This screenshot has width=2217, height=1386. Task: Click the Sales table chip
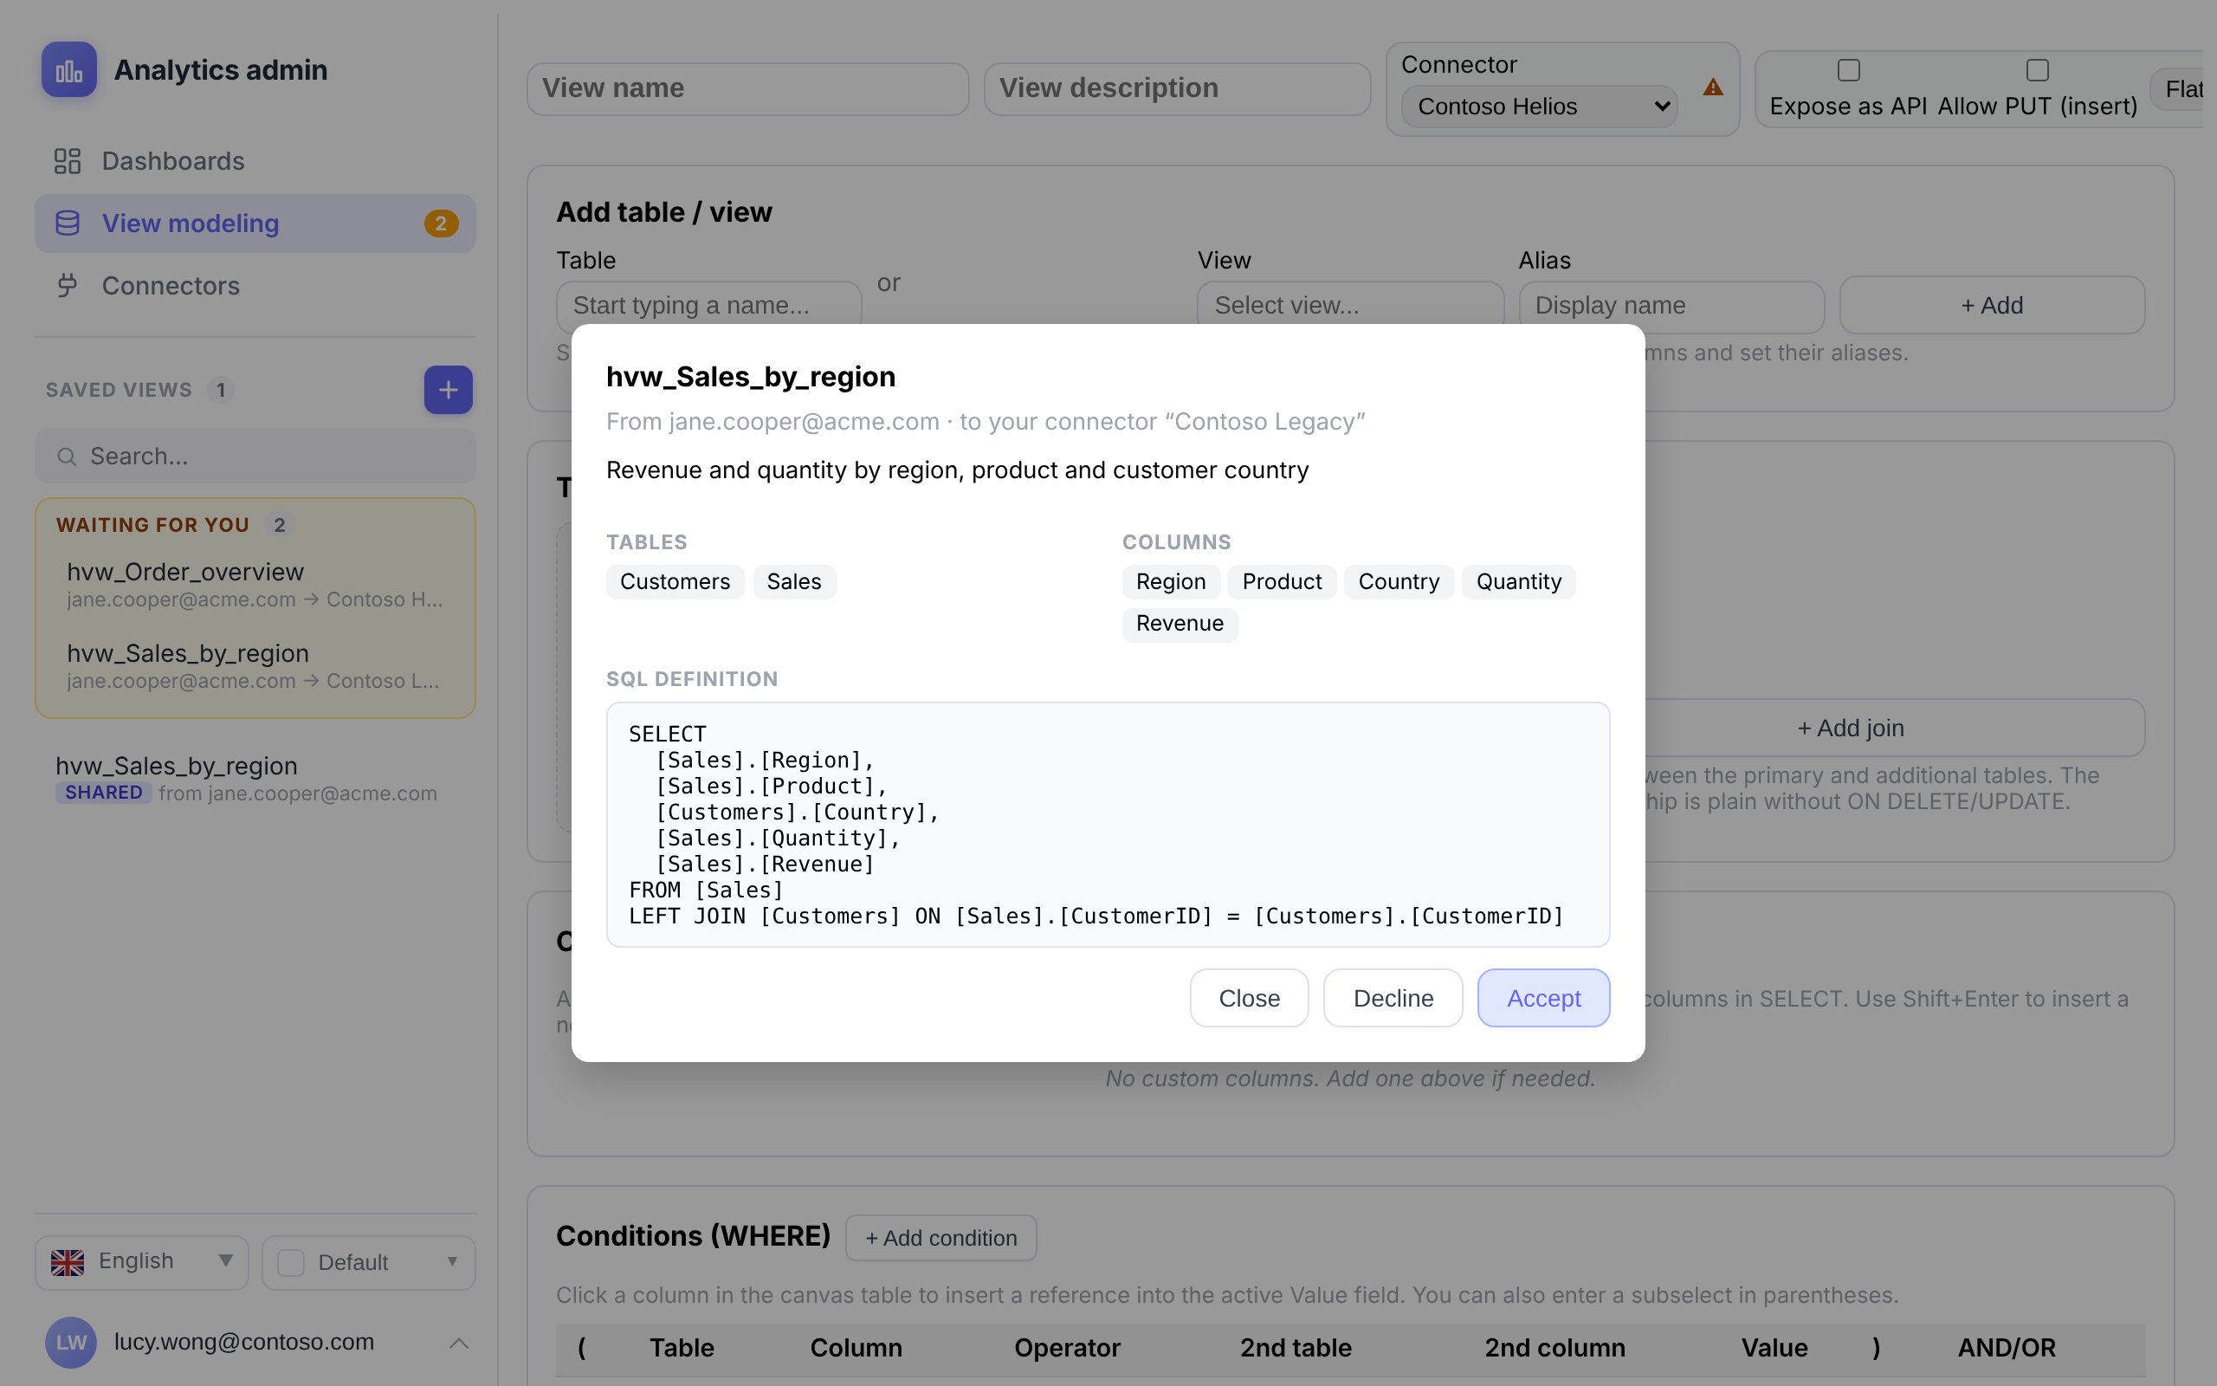(x=794, y=582)
